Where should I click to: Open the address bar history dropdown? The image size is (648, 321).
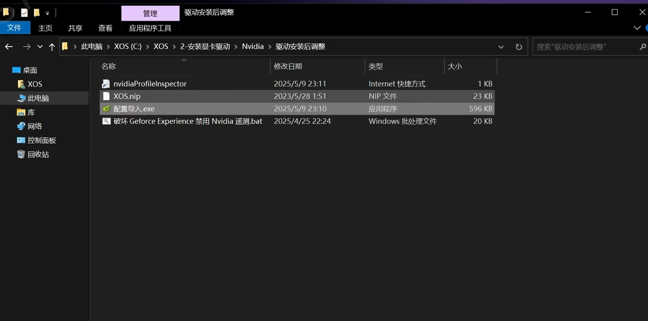tap(501, 47)
